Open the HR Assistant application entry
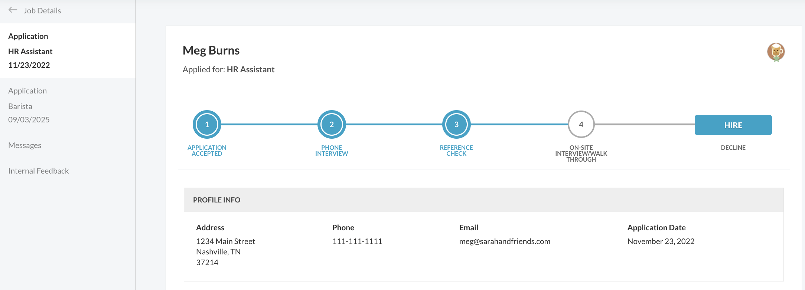 pyautogui.click(x=68, y=50)
